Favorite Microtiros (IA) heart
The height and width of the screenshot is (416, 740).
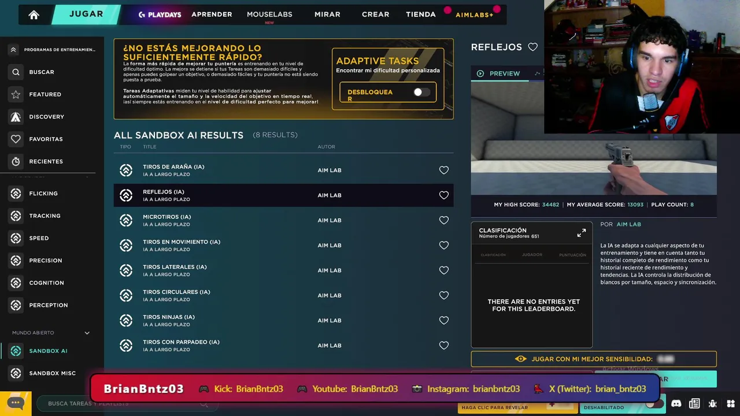[443, 220]
